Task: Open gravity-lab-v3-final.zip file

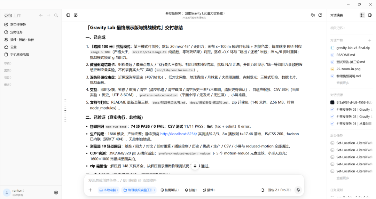Action: coord(351,48)
